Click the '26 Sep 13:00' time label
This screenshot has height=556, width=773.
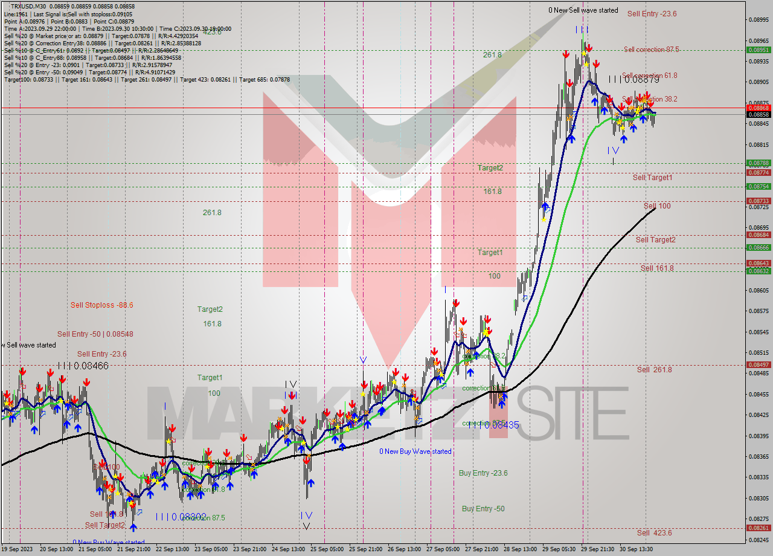(404, 549)
